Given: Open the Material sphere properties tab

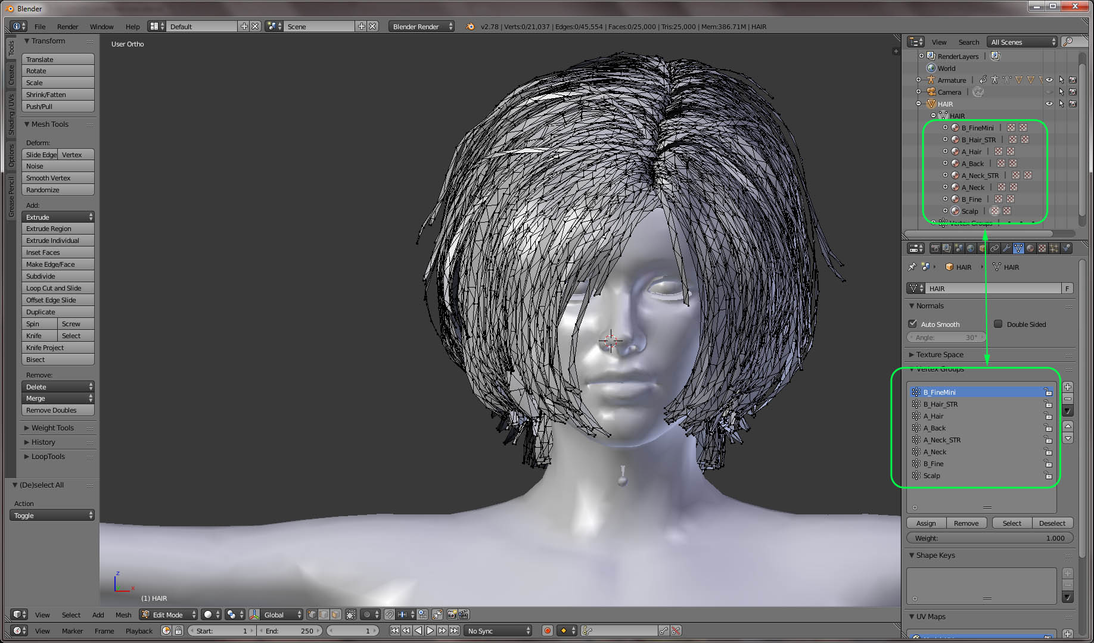Looking at the screenshot, I should coord(1030,248).
